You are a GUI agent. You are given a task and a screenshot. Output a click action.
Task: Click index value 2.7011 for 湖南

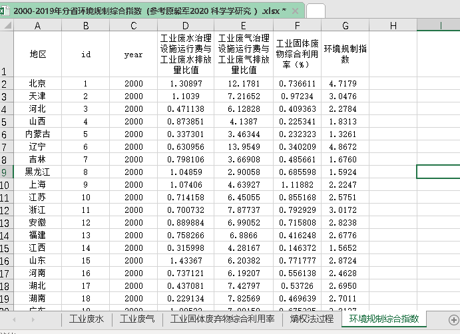345,298
